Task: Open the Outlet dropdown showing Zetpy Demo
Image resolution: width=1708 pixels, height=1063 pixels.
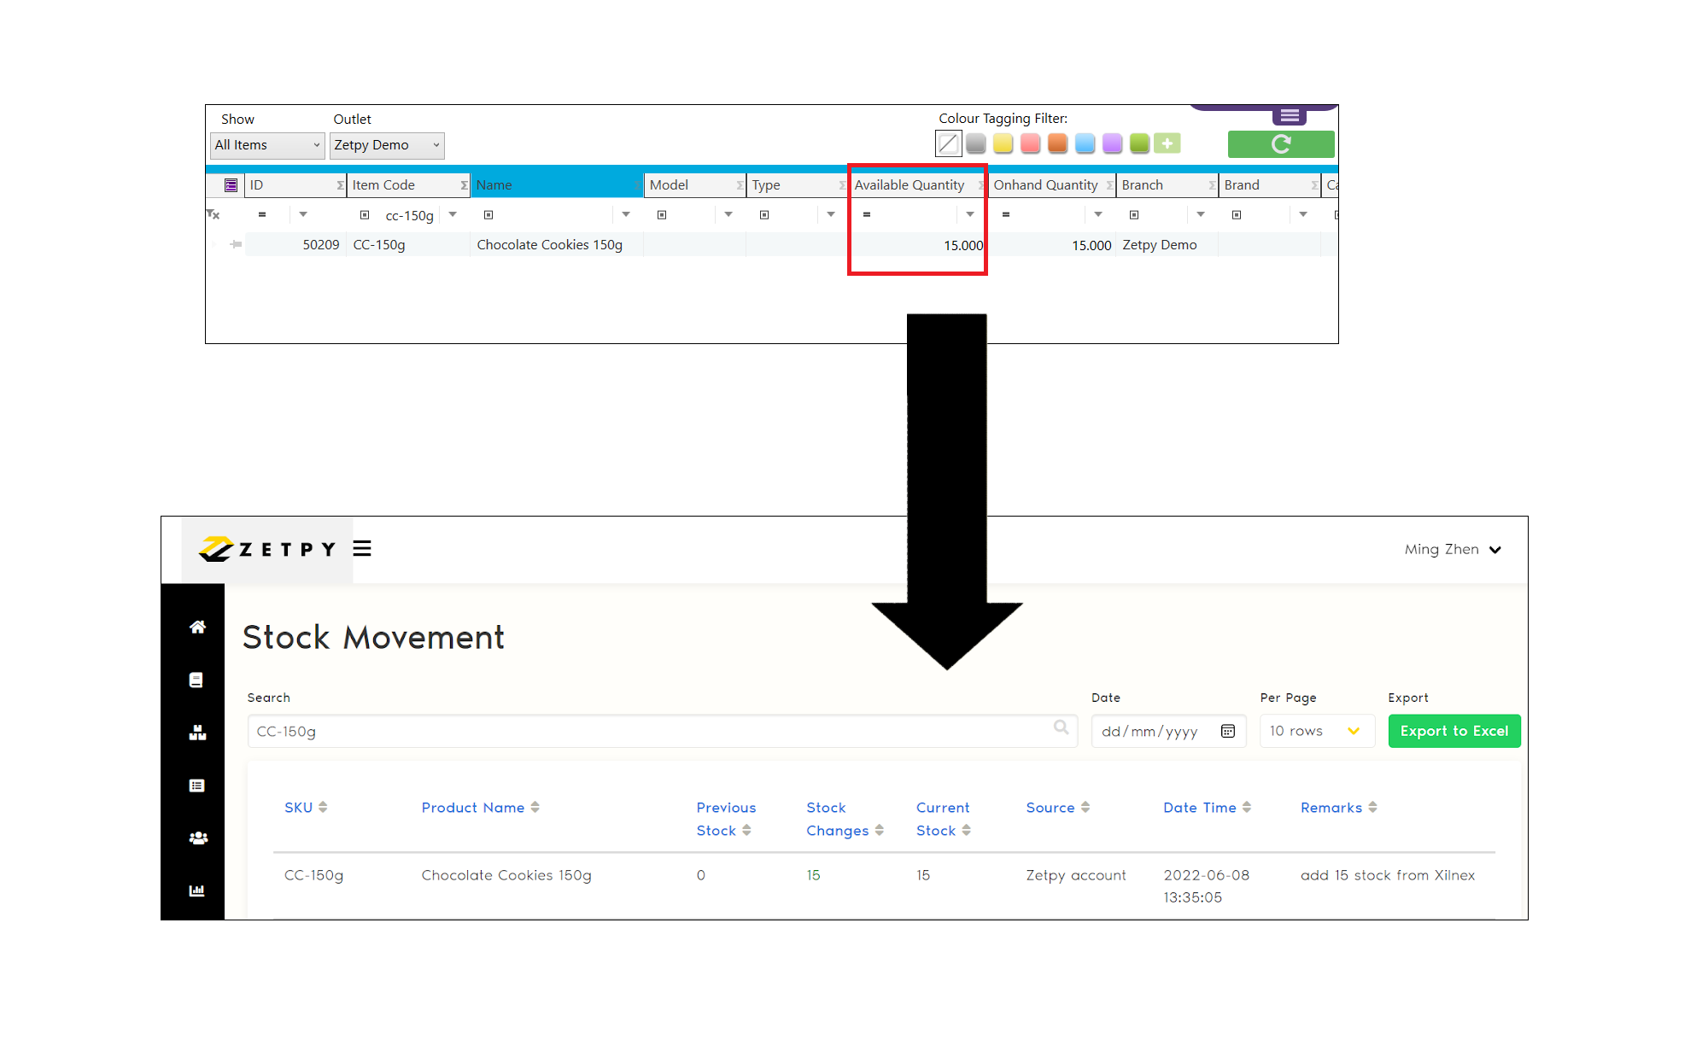Action: [386, 144]
